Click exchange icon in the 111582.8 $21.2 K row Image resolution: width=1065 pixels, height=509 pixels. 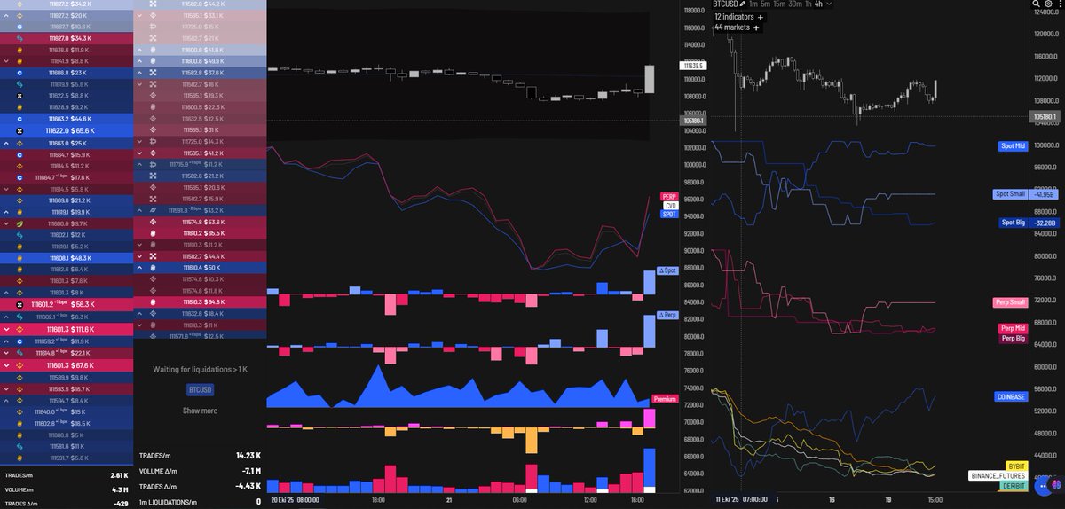coord(153,176)
